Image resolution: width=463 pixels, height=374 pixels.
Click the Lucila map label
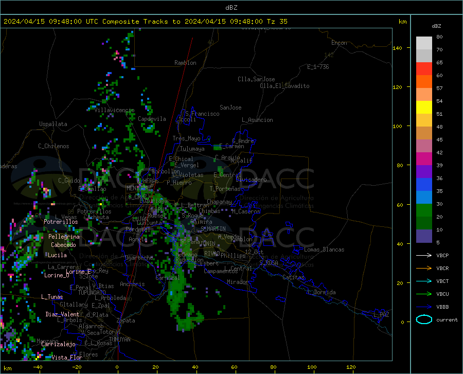coord(57,255)
